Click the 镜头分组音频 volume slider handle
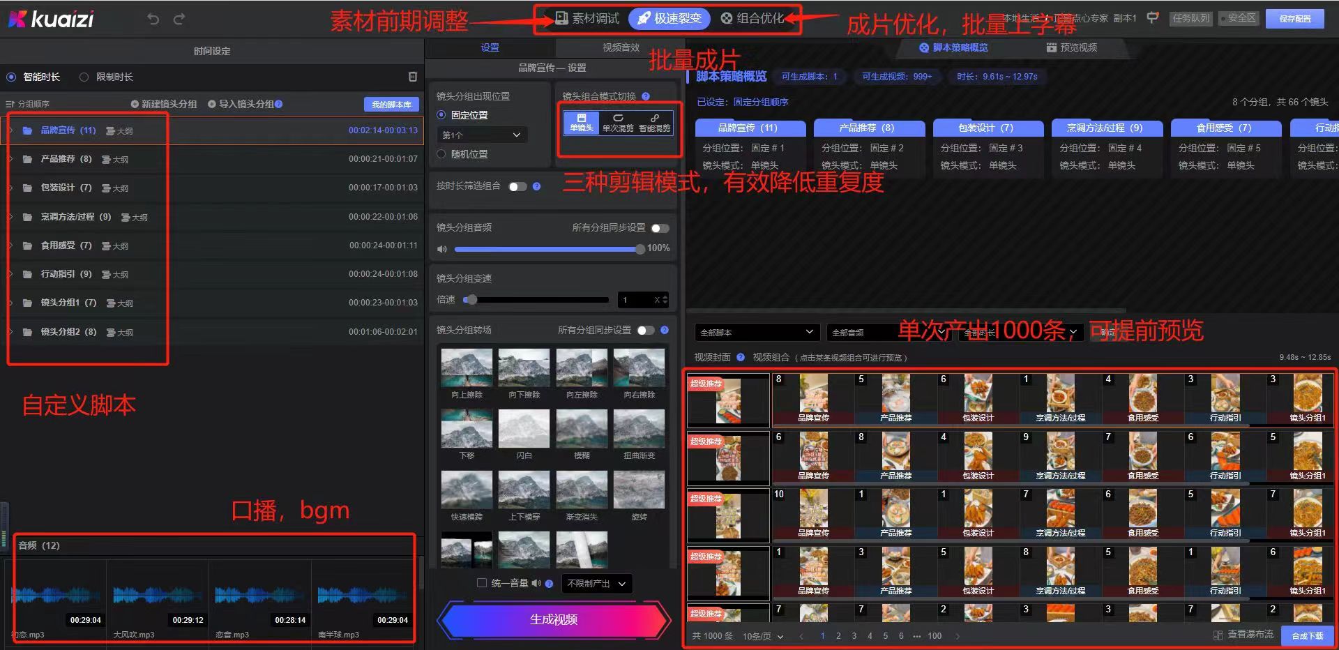Viewport: 1339px width, 650px height. click(x=640, y=249)
